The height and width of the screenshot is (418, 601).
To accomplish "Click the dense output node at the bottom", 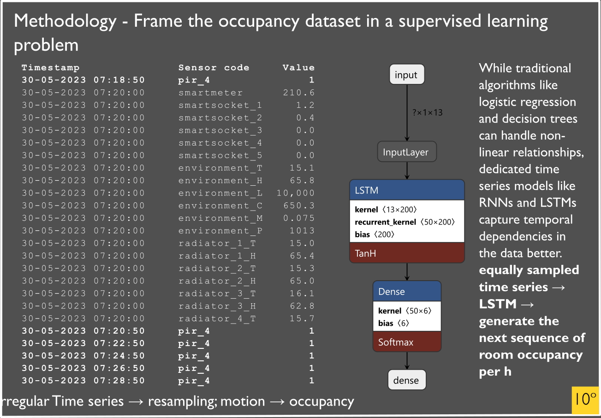I will point(406,380).
